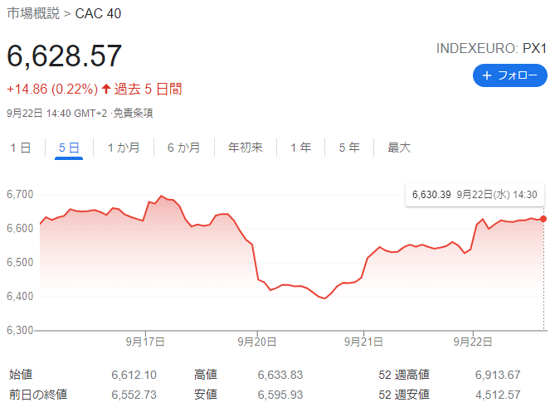The image size is (555, 412).
Task: Click the 6,628.57 index price
Action: point(65,56)
